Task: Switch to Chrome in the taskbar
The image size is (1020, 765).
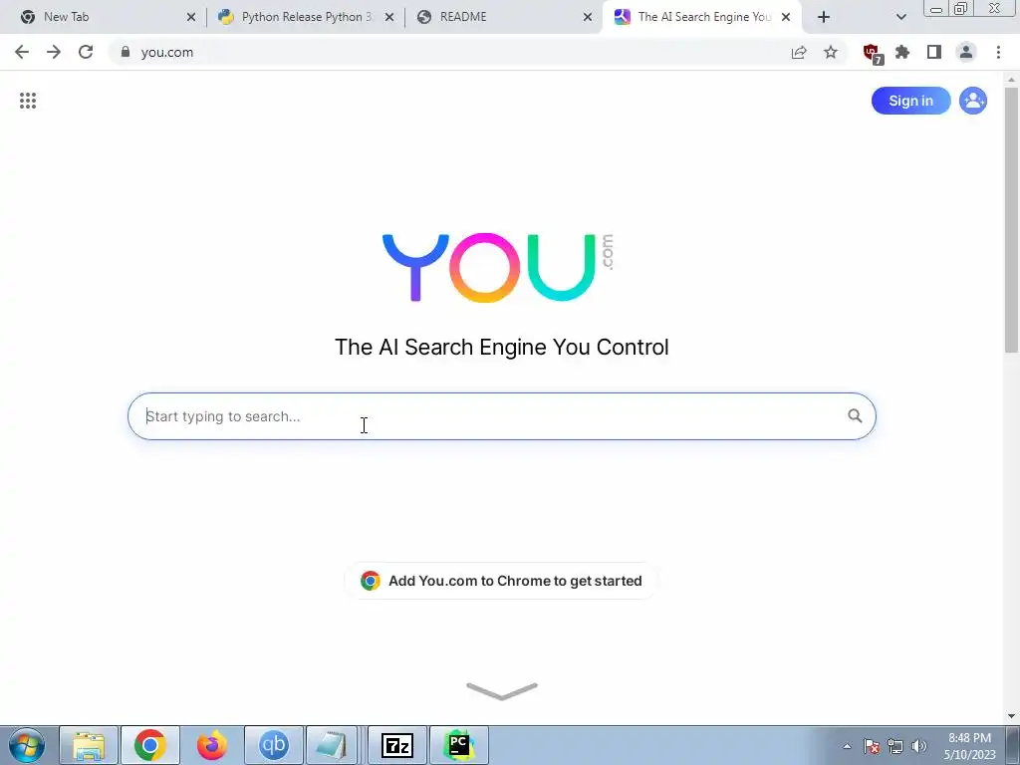Action: pos(150,745)
